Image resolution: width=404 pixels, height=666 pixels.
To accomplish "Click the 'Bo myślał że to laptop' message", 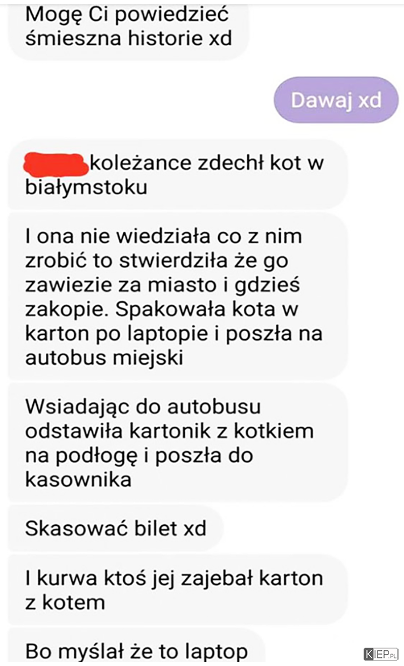I will coord(136,647).
